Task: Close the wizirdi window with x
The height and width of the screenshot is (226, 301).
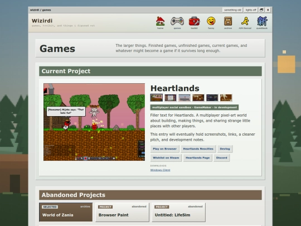Action: point(268,10)
